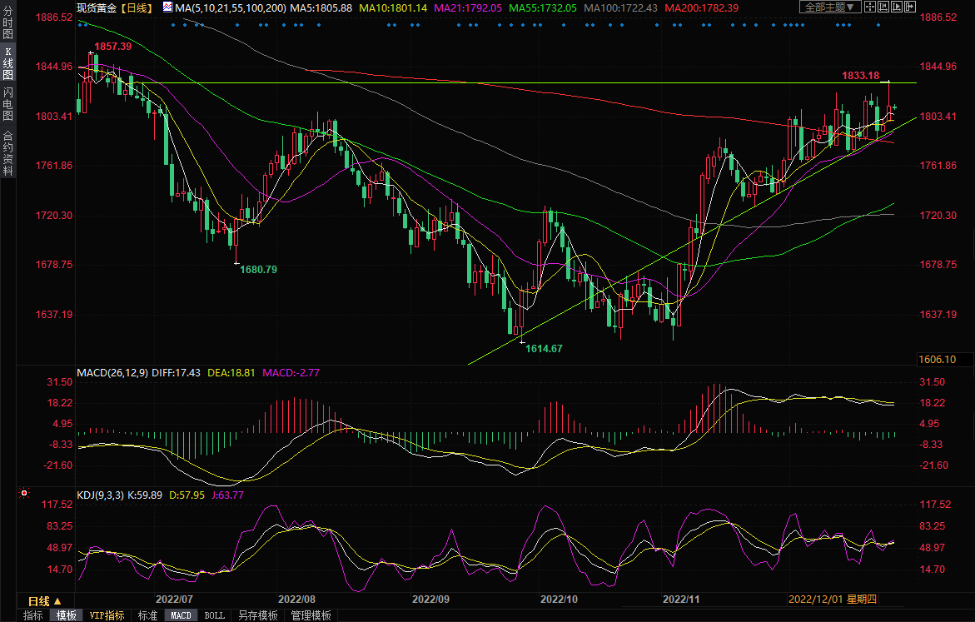Toggle the 模板 template mode
The height and width of the screenshot is (622, 975).
(67, 615)
